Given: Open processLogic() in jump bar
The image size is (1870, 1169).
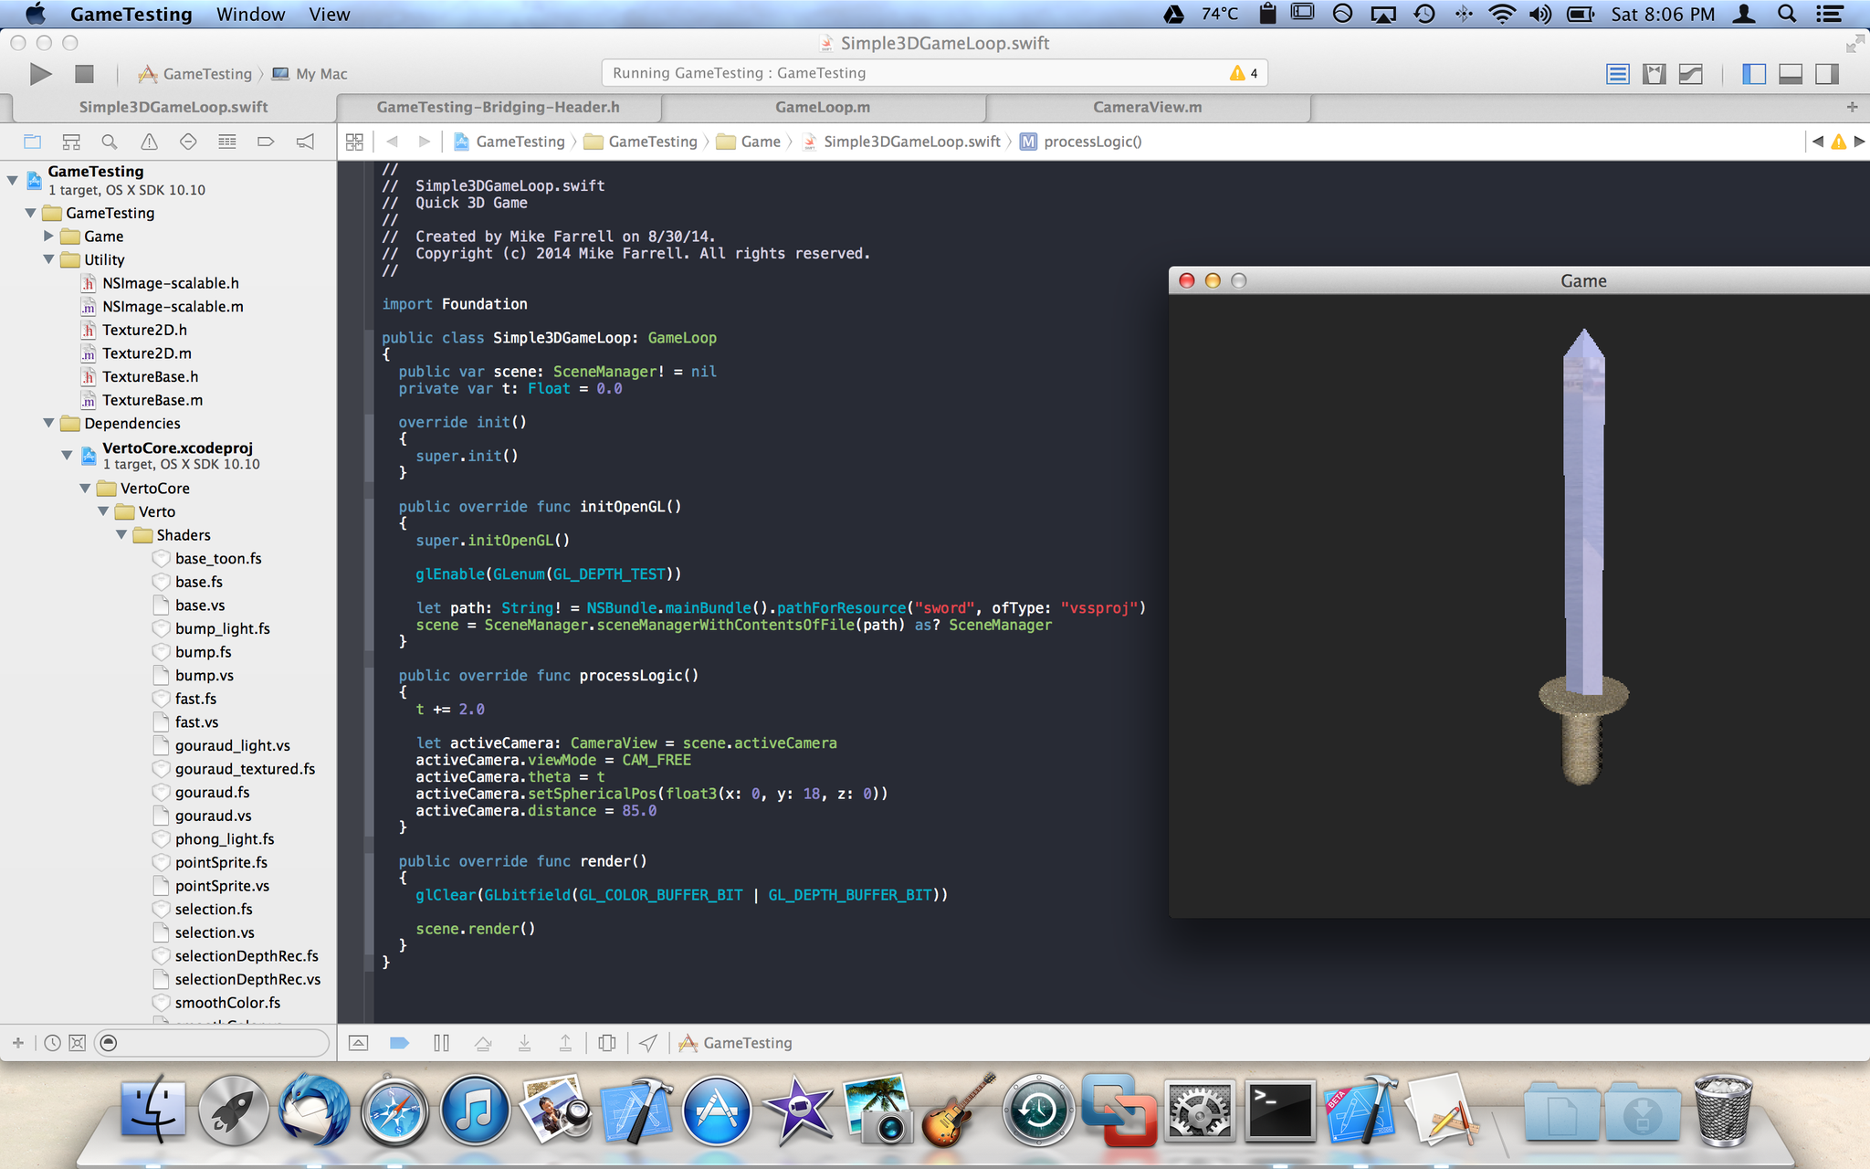Looking at the screenshot, I should tap(1081, 142).
